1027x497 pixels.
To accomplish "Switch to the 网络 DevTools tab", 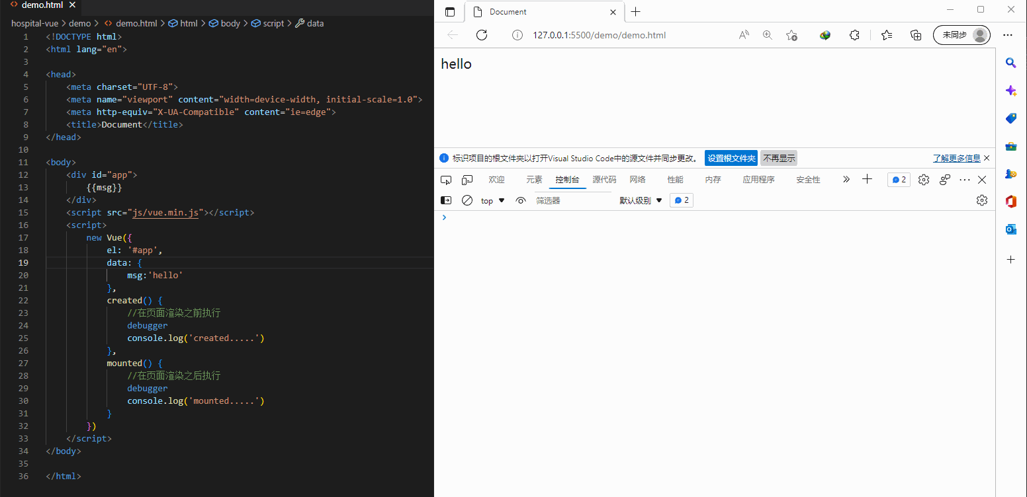I will point(637,180).
